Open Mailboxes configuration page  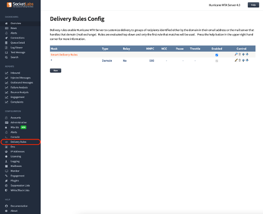tap(16, 166)
